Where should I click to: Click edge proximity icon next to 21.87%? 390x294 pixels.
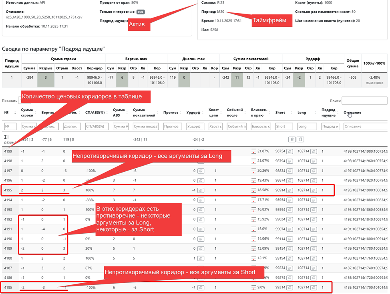[x=254, y=151]
